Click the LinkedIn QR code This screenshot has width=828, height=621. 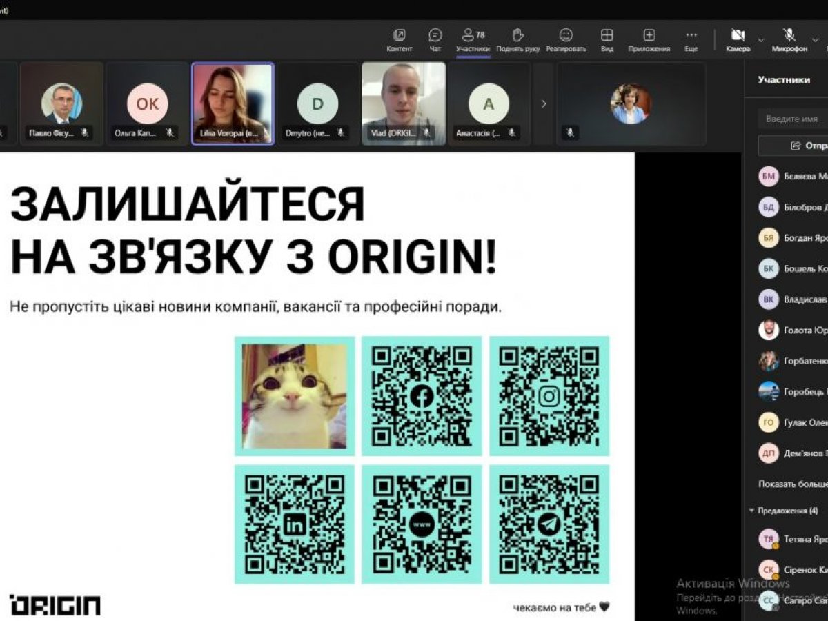pyautogui.click(x=295, y=524)
